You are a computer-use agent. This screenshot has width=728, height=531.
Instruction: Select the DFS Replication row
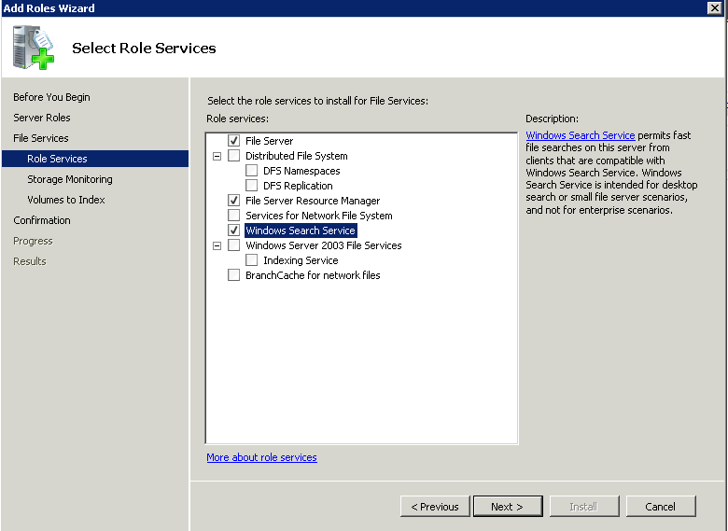(x=298, y=186)
